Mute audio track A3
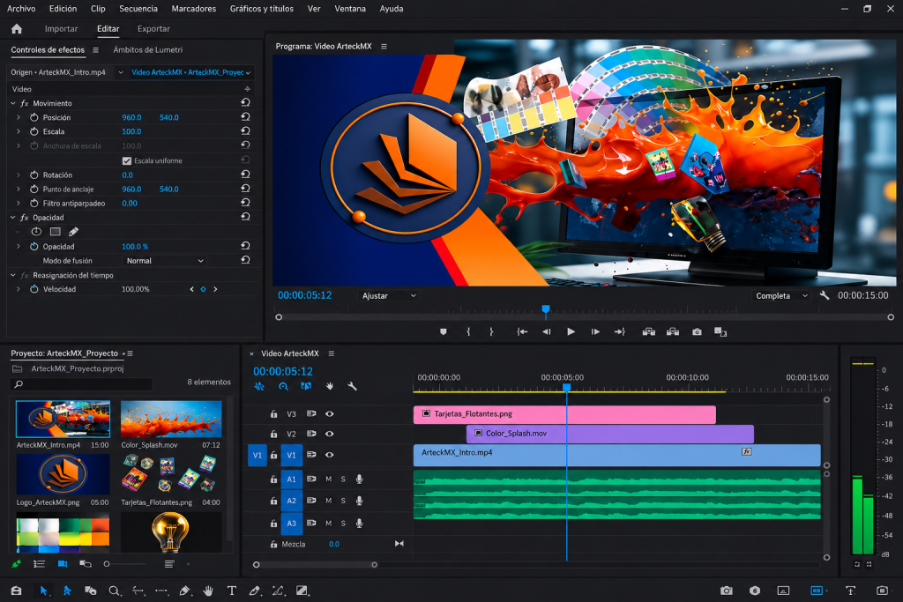This screenshot has width=903, height=602. click(x=328, y=524)
